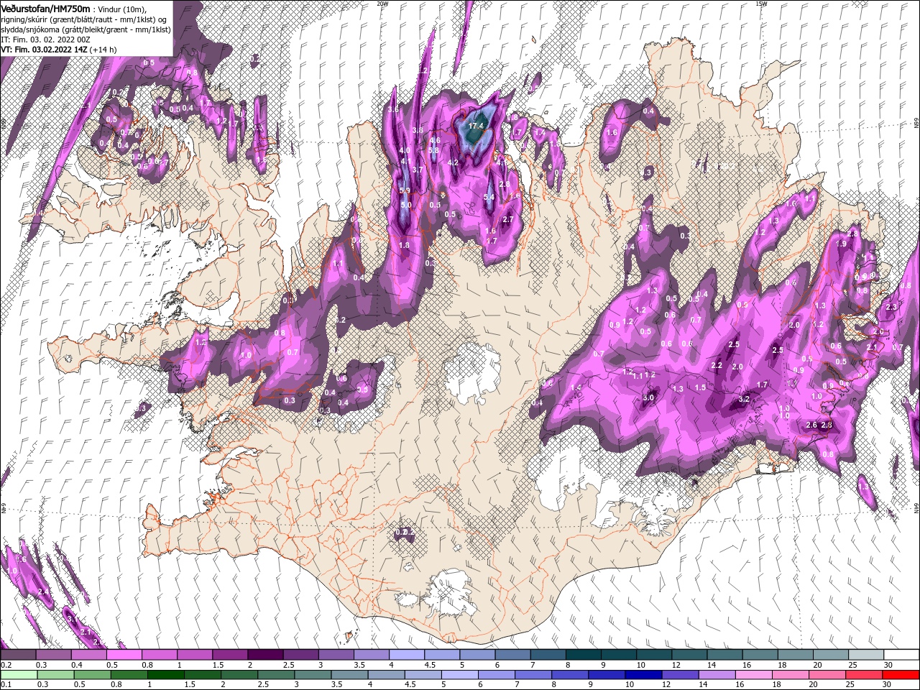This screenshot has height=690, width=920.
Task: Select pale gray upper swatch between 25 and 30
Action: [x=865, y=655]
